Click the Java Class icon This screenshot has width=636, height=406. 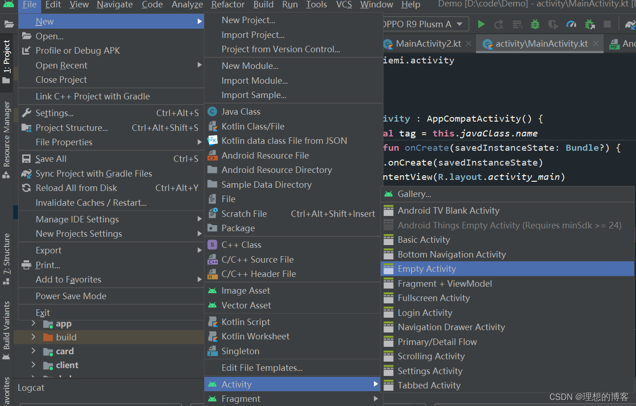click(x=212, y=111)
